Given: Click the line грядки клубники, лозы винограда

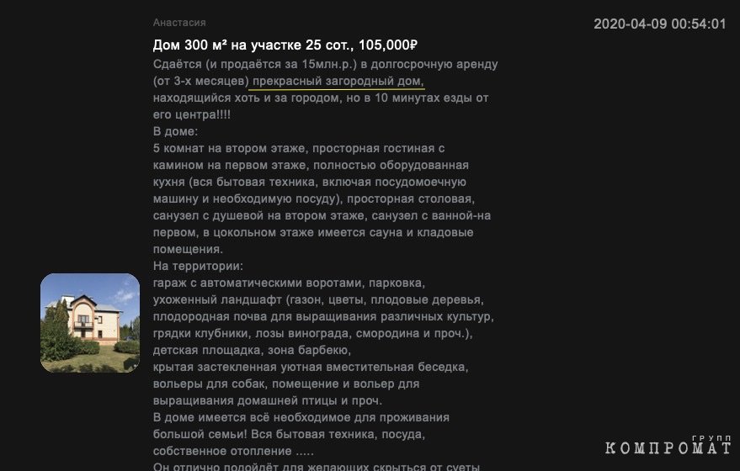Looking at the screenshot, I should [313, 333].
